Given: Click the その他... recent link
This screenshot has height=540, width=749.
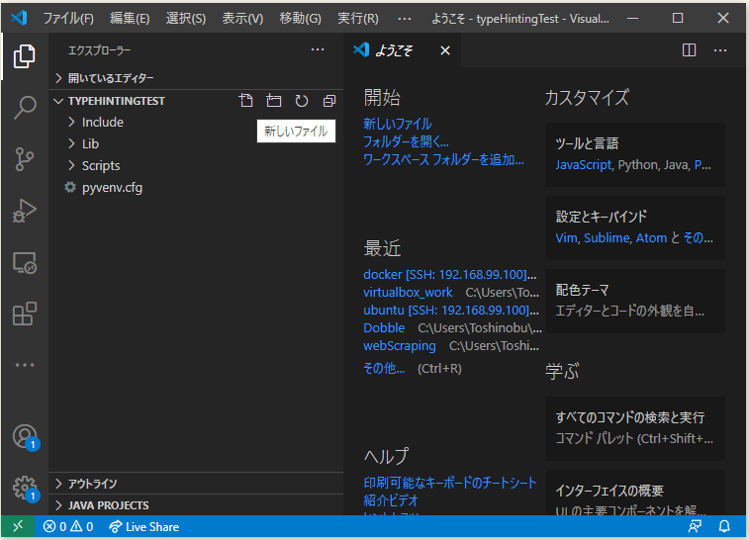Looking at the screenshot, I should [x=384, y=368].
